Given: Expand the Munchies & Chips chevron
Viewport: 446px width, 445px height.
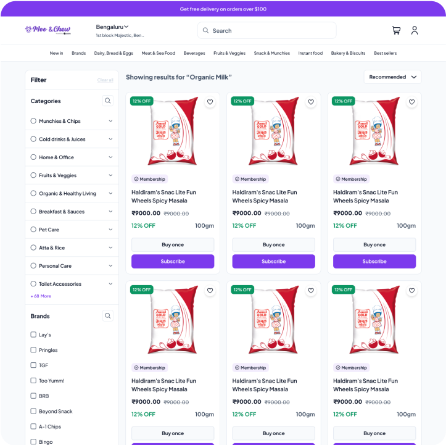Looking at the screenshot, I should [110, 121].
